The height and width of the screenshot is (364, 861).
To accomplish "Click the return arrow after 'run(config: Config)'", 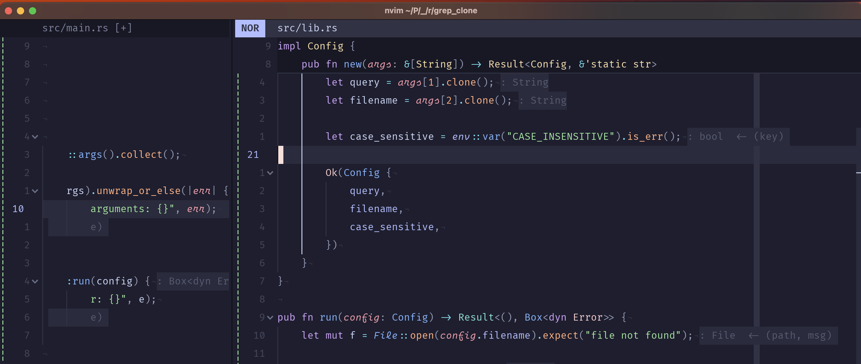I will tap(446, 317).
